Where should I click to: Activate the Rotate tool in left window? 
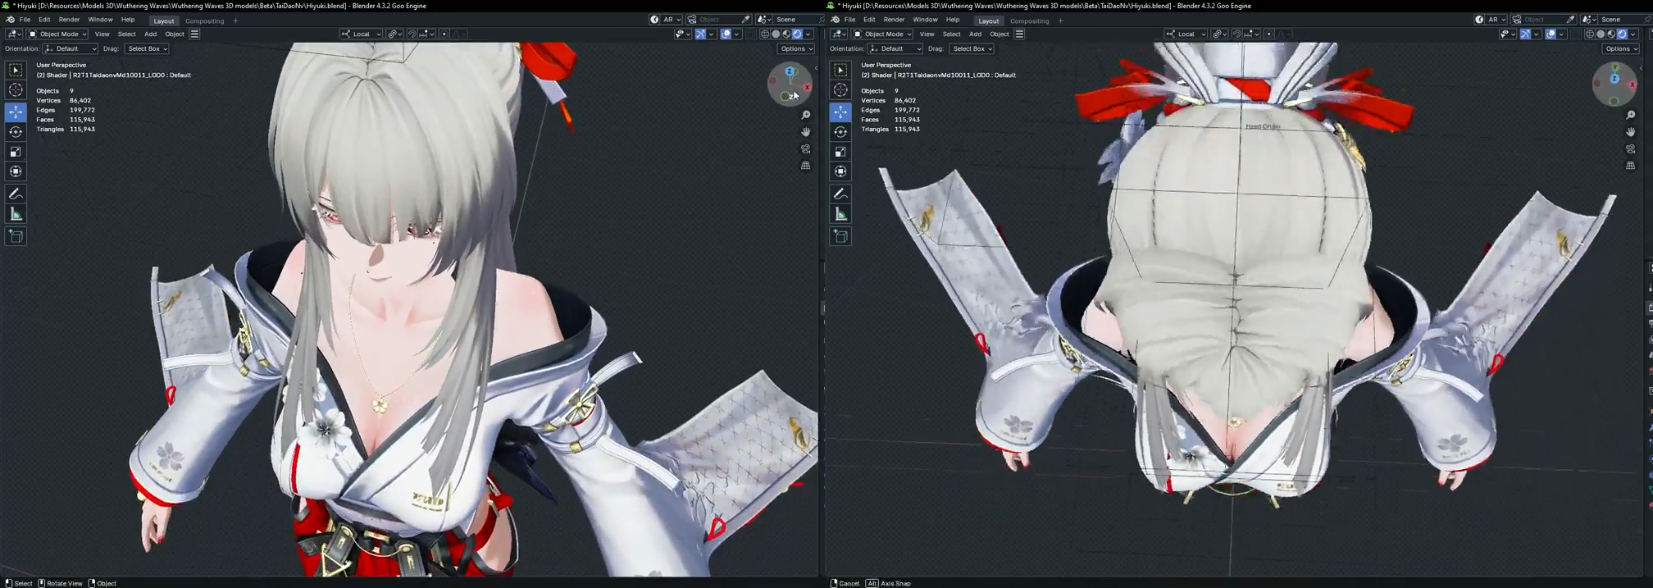point(16,131)
